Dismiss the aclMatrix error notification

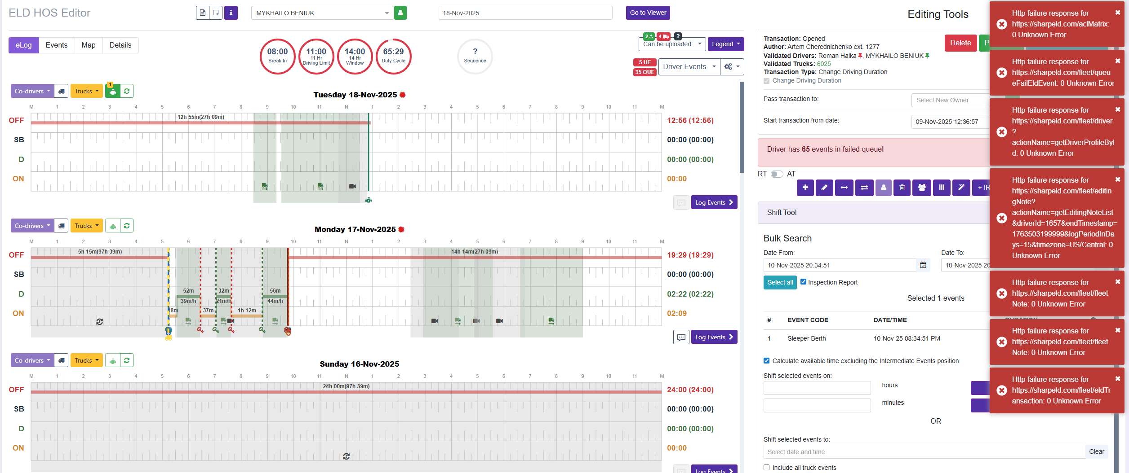pyautogui.click(x=1118, y=13)
